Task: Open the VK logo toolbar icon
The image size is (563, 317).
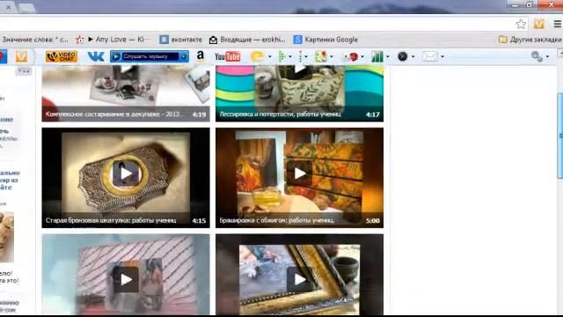Action: pyautogui.click(x=96, y=56)
